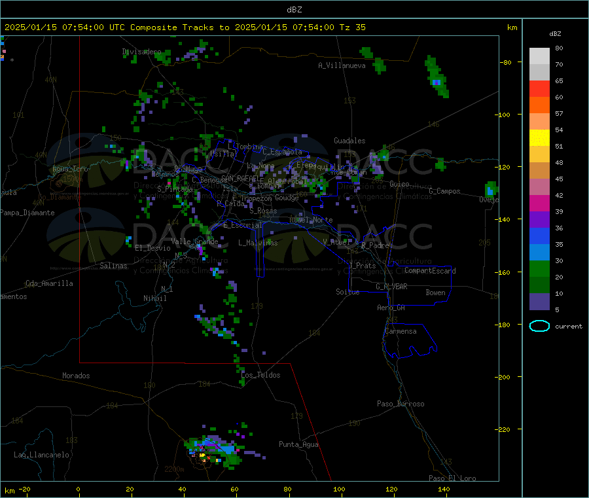The height and width of the screenshot is (498, 589).
Task: Click the '-20' x-axis tick label
Action: point(24,489)
